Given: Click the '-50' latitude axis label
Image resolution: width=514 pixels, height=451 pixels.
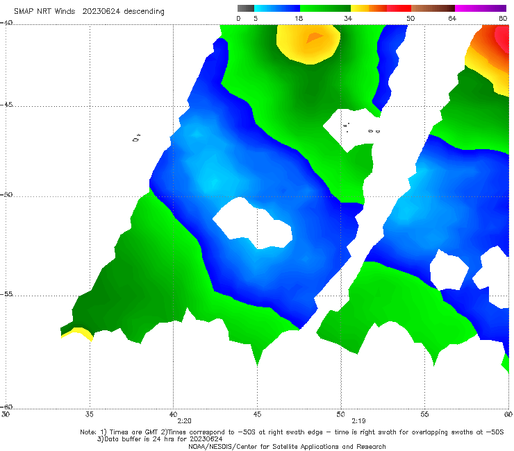Looking at the screenshot, I should pos(6,194).
